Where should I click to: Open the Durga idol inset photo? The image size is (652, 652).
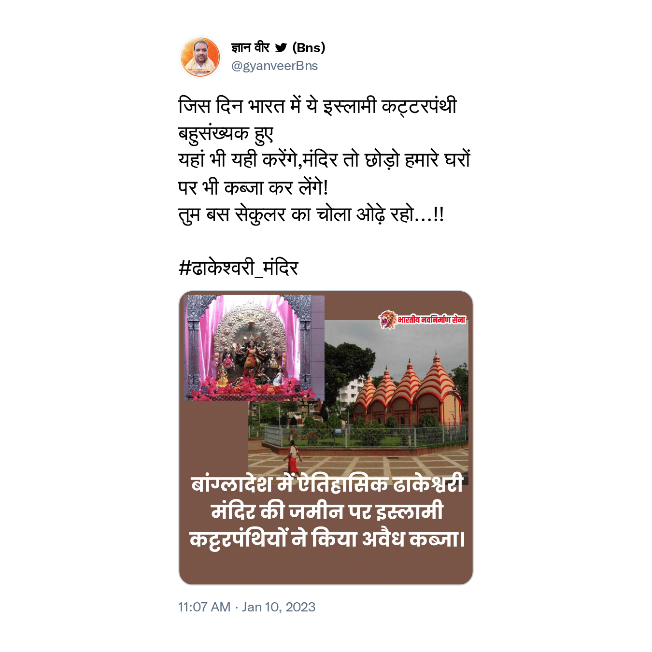[254, 348]
